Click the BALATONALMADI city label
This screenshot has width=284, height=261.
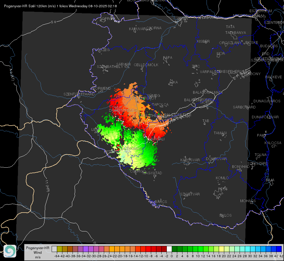208,93
